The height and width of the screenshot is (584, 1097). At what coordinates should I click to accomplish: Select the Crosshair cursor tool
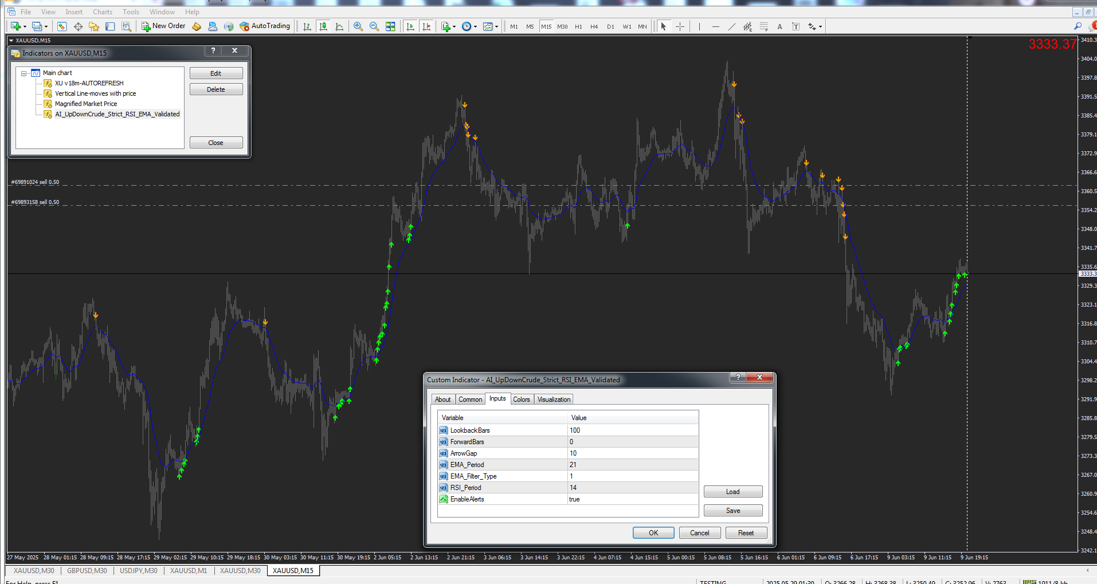680,26
